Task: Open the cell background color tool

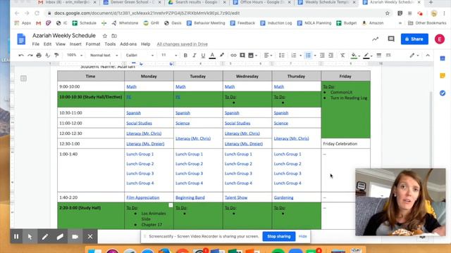Action: point(354,56)
